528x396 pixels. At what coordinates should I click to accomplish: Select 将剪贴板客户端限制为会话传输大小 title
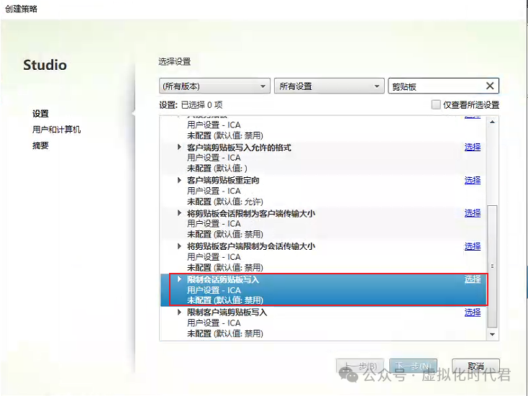[x=251, y=246]
